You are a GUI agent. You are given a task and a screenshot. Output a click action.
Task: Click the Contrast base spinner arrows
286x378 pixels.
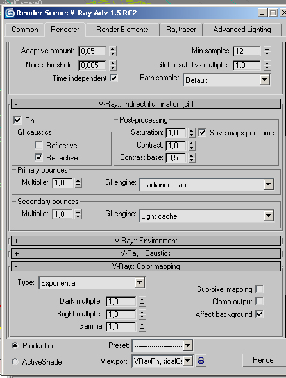[x=191, y=158]
